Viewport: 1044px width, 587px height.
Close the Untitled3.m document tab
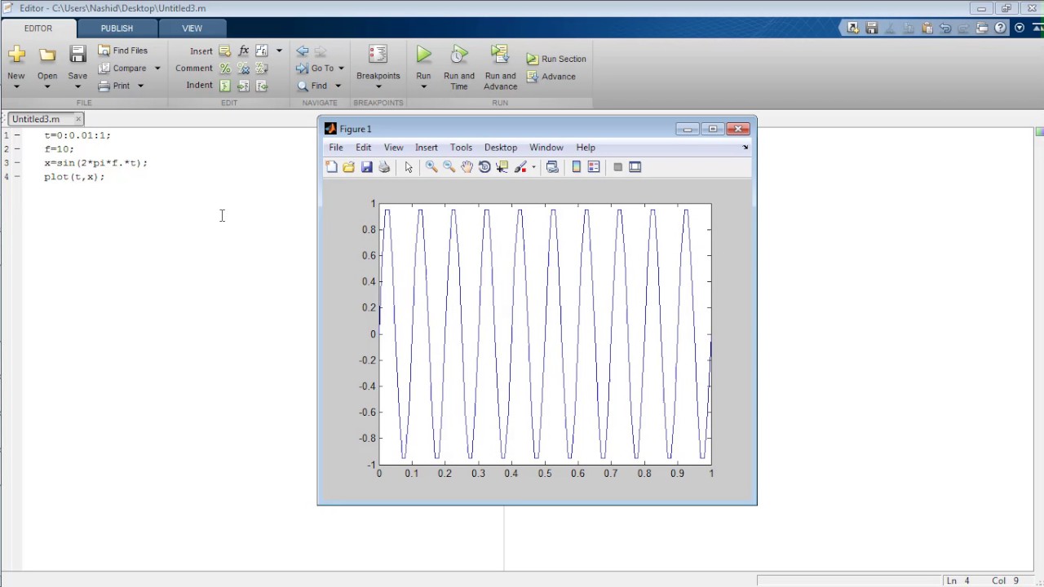pos(78,119)
